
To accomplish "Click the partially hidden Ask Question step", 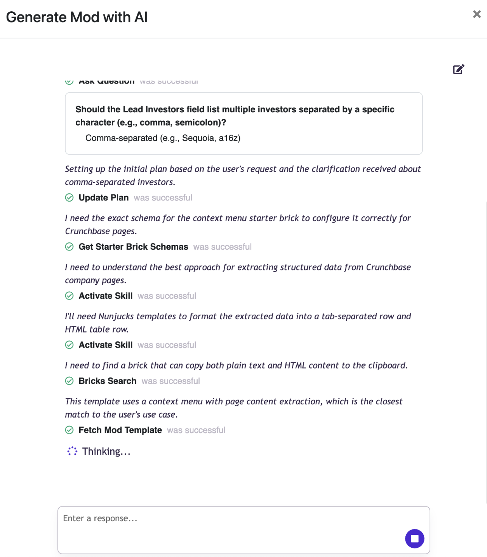I will [x=107, y=82].
